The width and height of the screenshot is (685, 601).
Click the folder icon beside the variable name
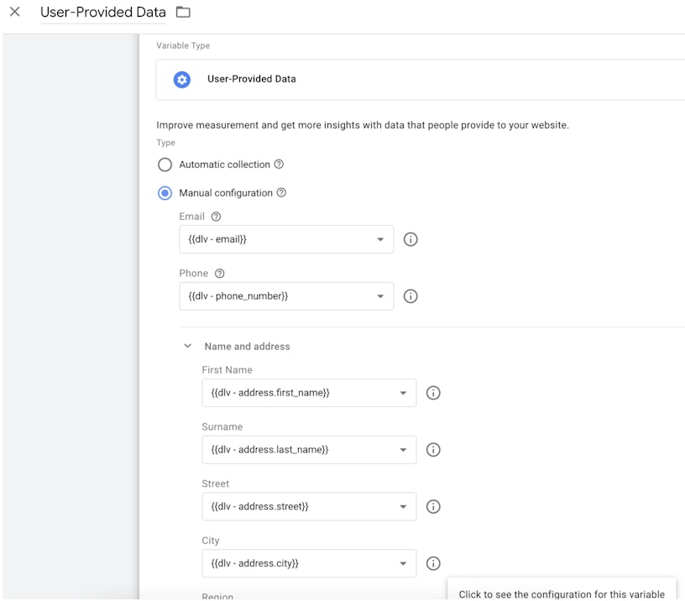183,13
